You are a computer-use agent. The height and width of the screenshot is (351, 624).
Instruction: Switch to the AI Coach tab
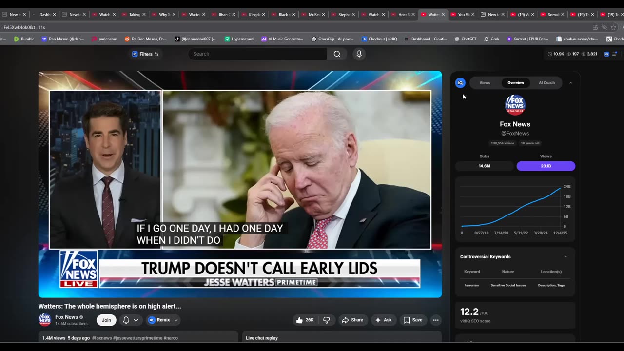point(546,83)
